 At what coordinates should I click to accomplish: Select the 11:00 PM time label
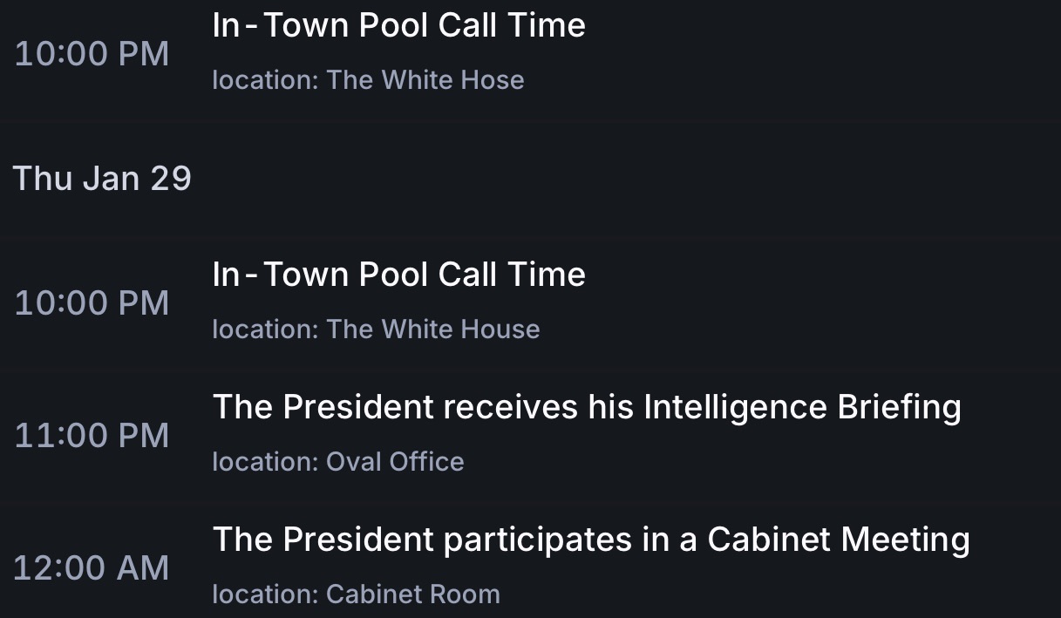click(92, 436)
